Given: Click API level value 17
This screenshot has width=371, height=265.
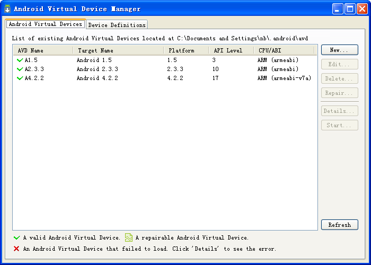Looking at the screenshot, I should pos(216,78).
